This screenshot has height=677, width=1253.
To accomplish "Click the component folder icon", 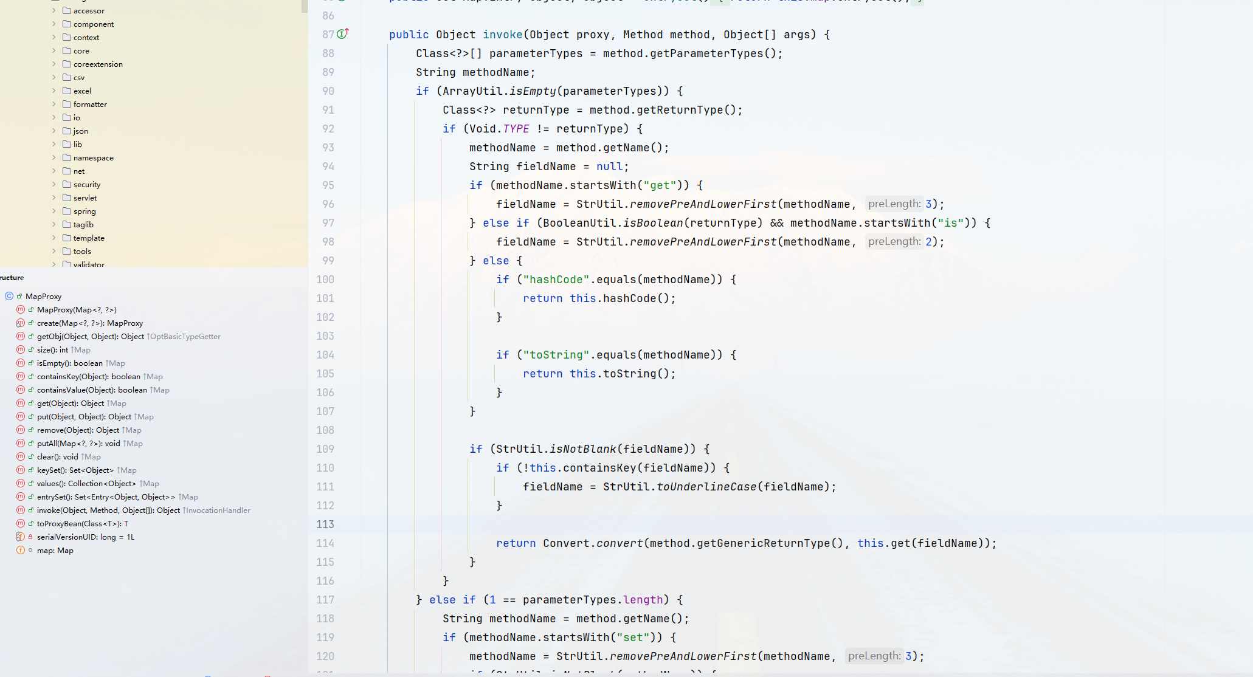I will (67, 24).
